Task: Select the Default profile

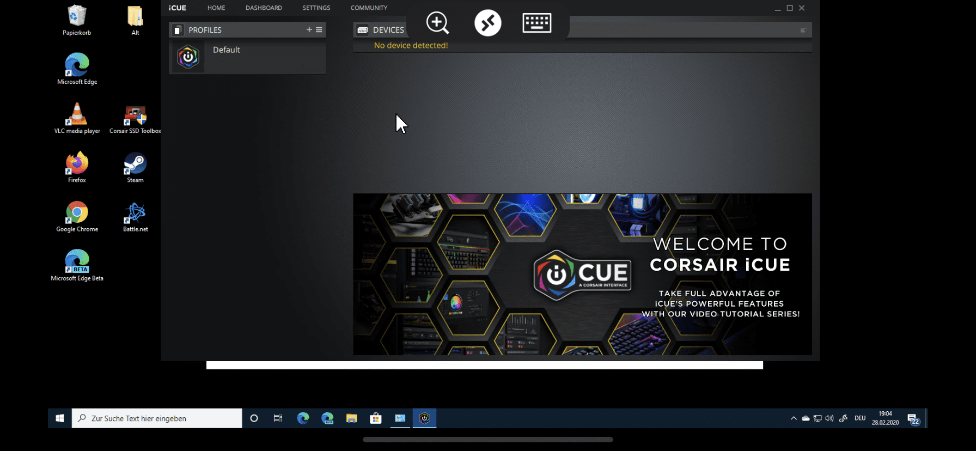Action: 247,57
